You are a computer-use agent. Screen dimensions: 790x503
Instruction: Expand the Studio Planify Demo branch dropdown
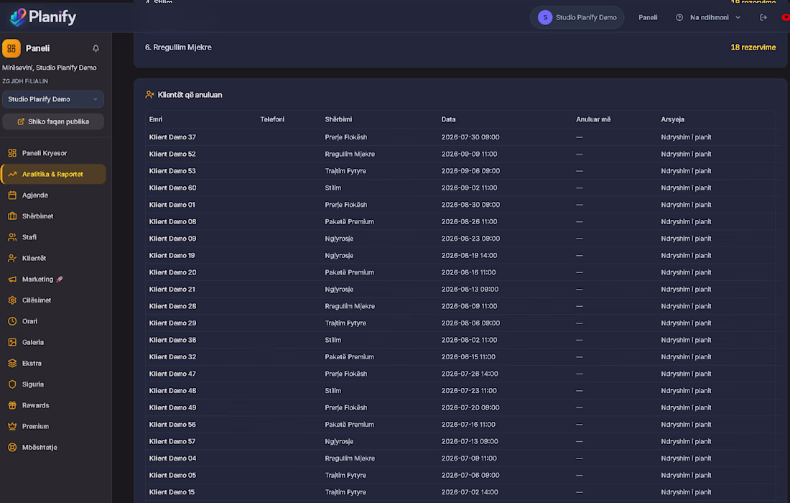click(x=53, y=99)
